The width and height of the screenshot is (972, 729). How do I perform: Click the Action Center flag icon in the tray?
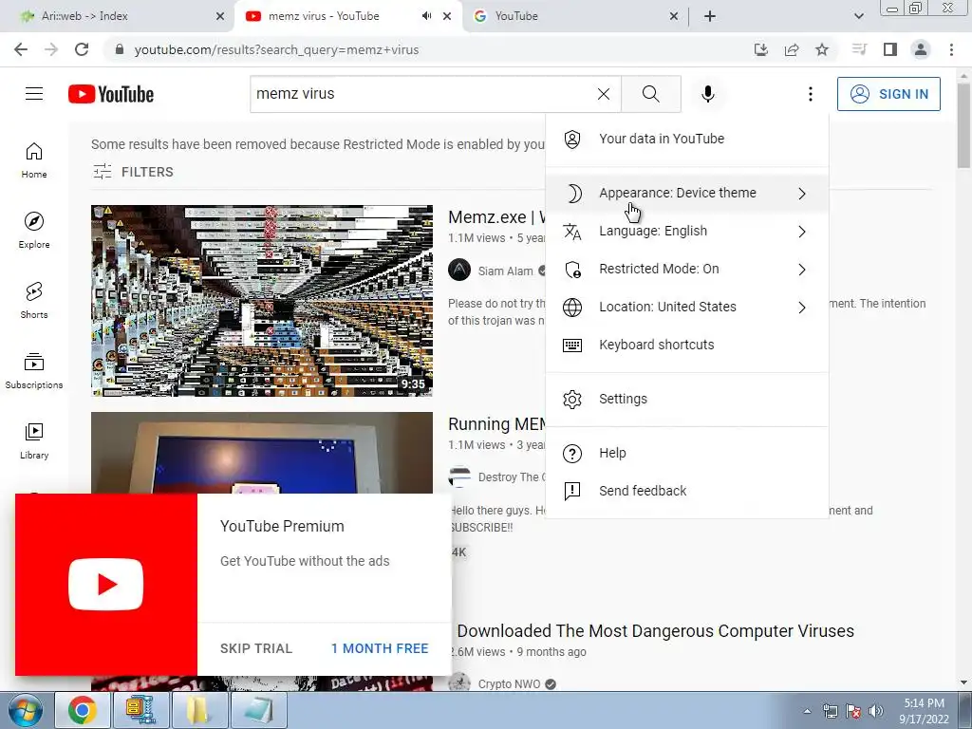[x=853, y=711]
